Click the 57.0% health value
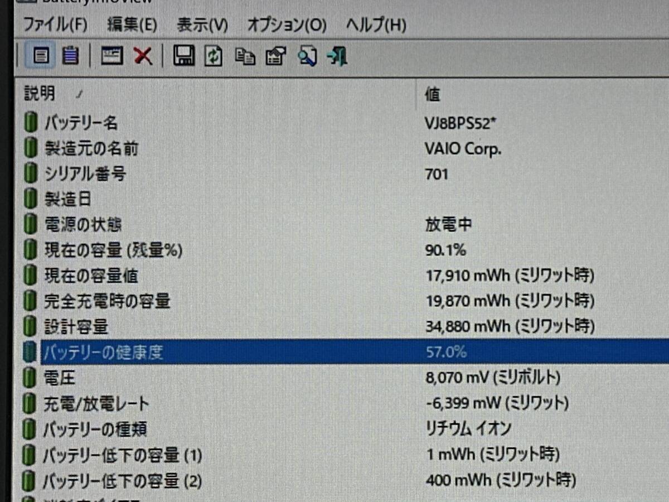 tap(445, 352)
